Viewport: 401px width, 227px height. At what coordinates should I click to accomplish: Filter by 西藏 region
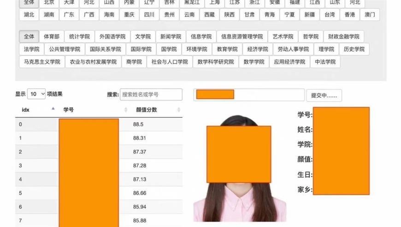click(209, 15)
